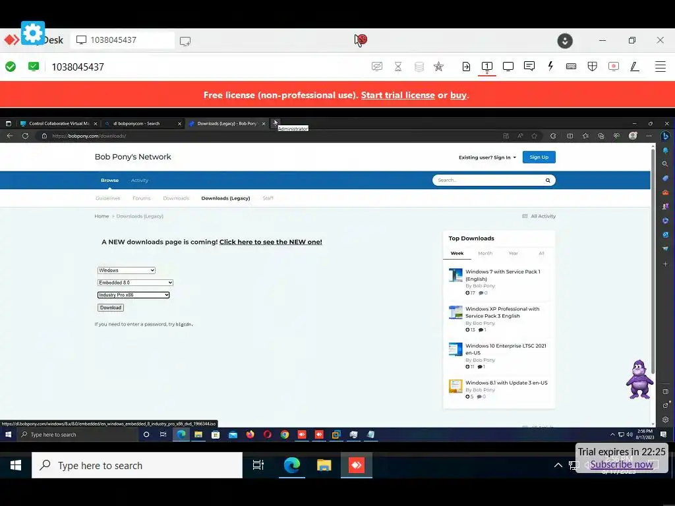
Task: Open the AnyDesk whiteboard pen icon
Action: pyautogui.click(x=635, y=67)
